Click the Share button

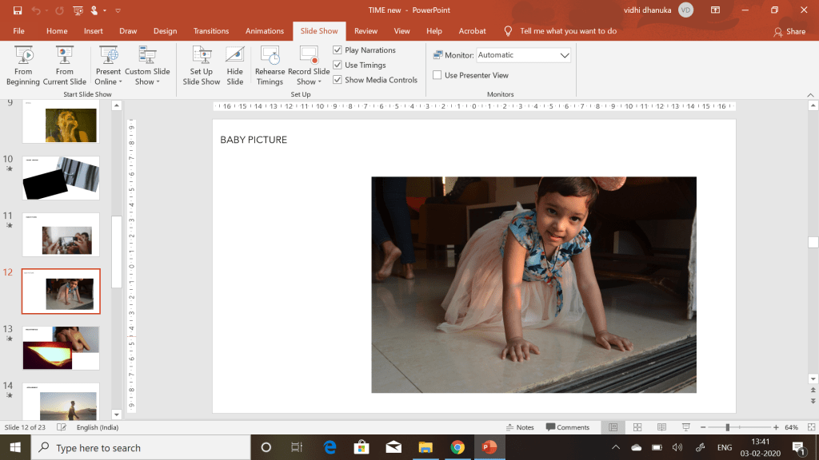789,32
